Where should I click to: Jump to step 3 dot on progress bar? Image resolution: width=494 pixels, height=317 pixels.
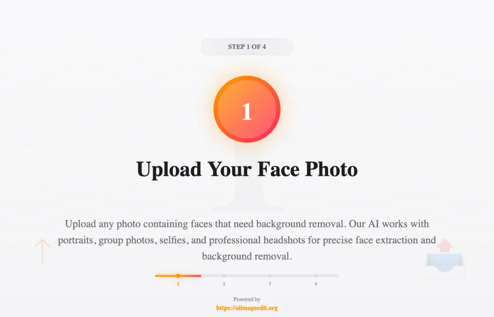[x=270, y=276]
